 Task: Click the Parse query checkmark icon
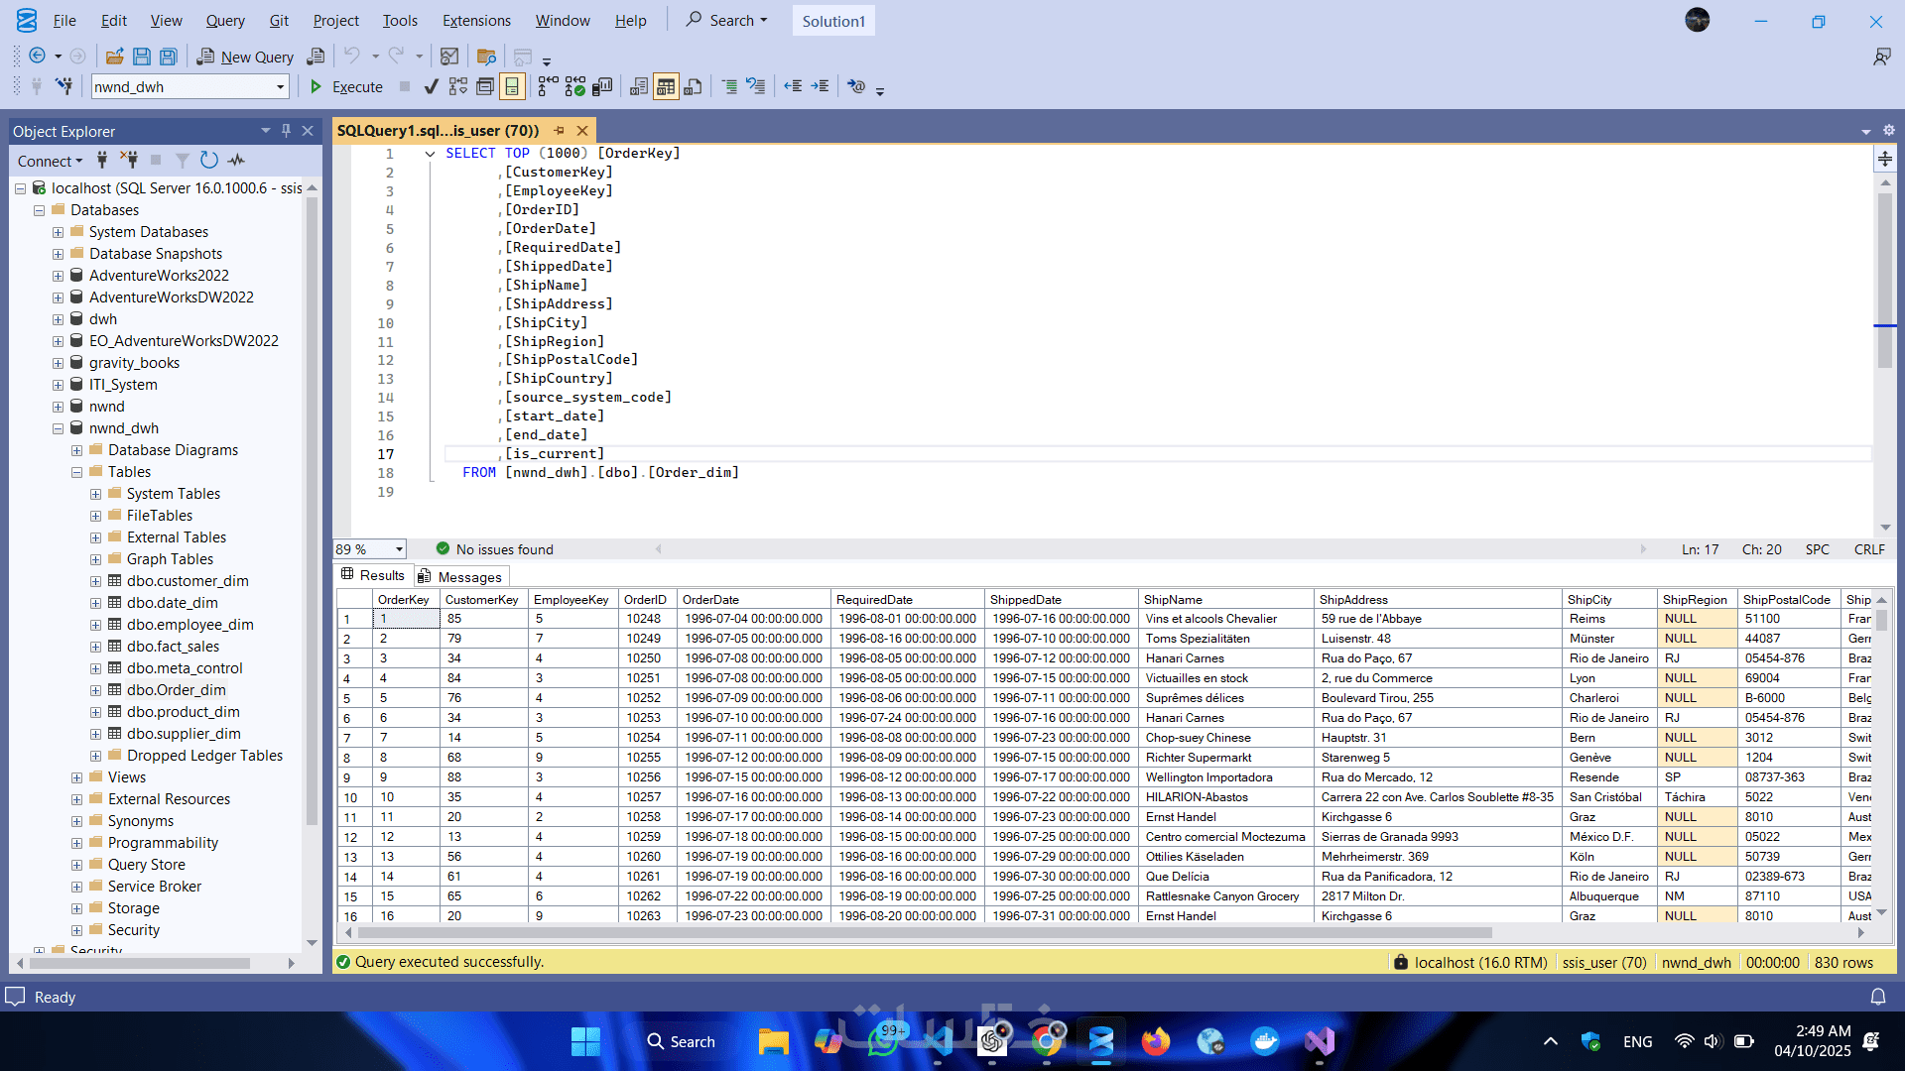click(431, 87)
